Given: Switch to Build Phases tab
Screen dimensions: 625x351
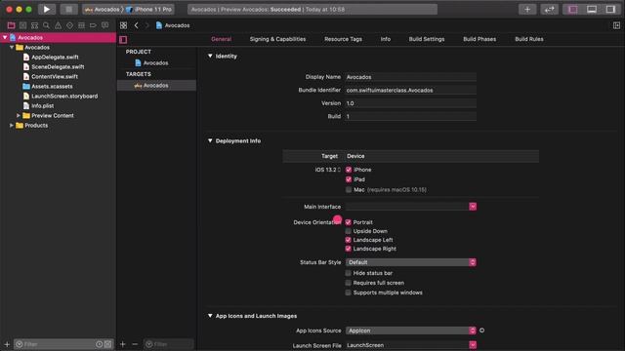Looking at the screenshot, I should (479, 39).
